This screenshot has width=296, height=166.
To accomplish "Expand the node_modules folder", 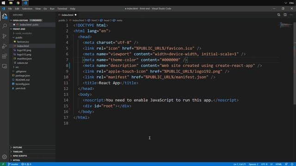I will pyautogui.click(x=24, y=33).
